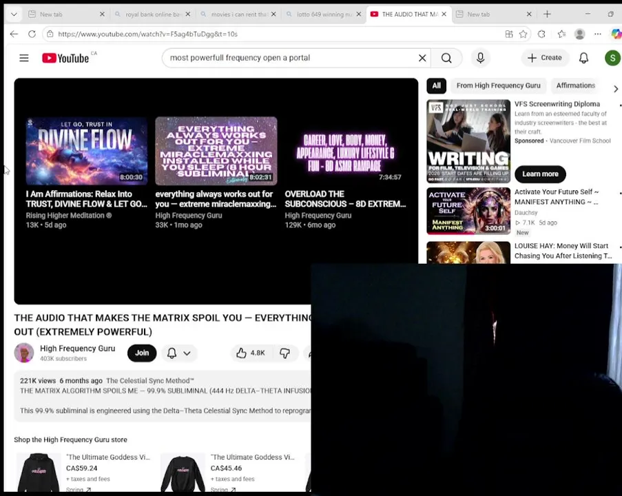Image resolution: width=622 pixels, height=496 pixels.
Task: Open the YouTube guide hamburger menu
Action: click(x=24, y=58)
